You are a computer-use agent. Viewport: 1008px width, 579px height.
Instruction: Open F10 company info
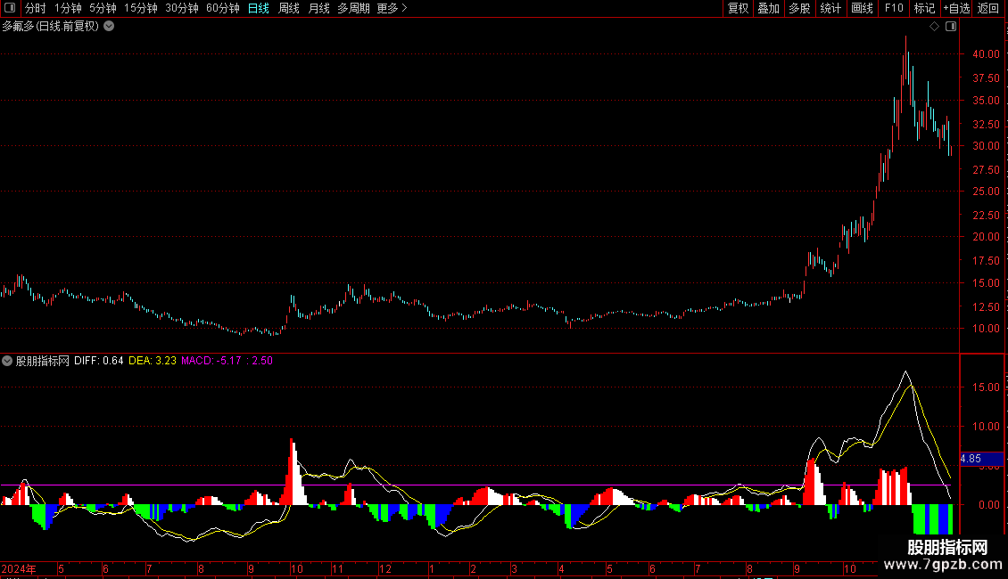pyautogui.click(x=894, y=8)
